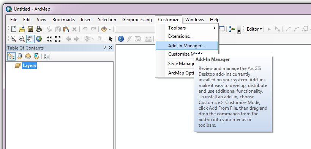Choose the Select Features tool
This screenshot has width=311, height=149.
(87, 39)
